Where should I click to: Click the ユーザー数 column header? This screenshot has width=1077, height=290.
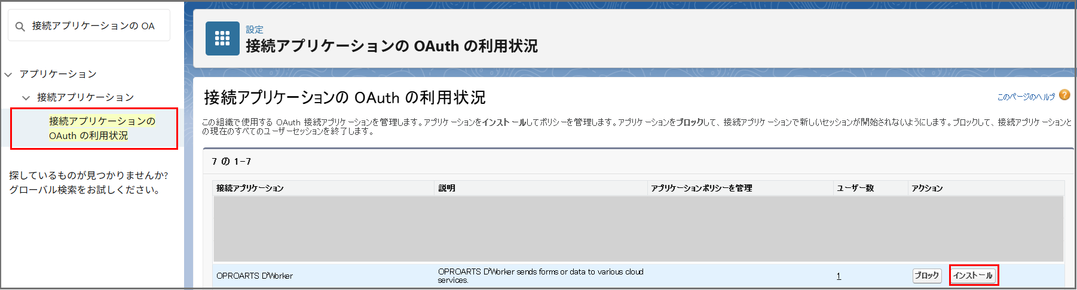point(855,188)
